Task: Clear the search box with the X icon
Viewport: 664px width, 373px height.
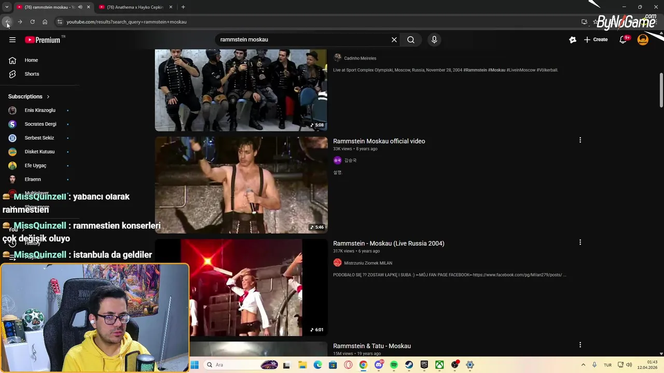Action: click(x=394, y=39)
